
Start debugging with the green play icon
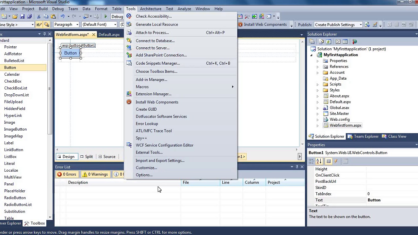pyautogui.click(x=105, y=16)
